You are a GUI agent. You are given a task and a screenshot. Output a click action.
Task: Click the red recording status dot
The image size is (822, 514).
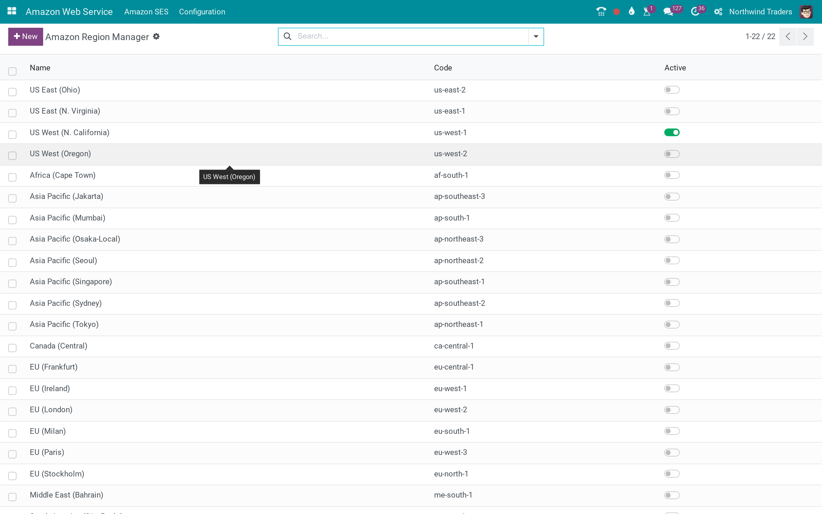coord(616,12)
